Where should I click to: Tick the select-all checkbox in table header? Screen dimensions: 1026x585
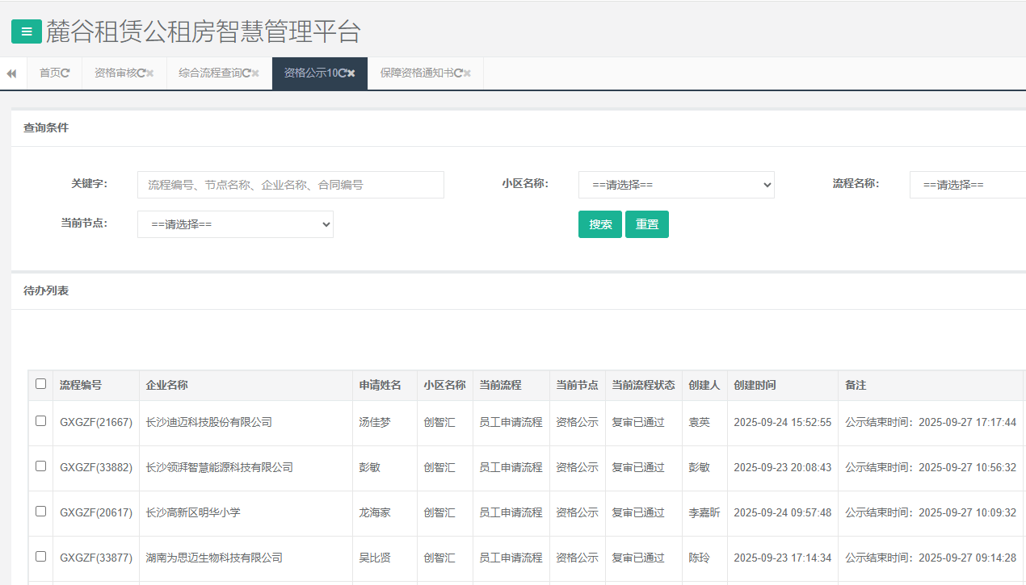(41, 384)
